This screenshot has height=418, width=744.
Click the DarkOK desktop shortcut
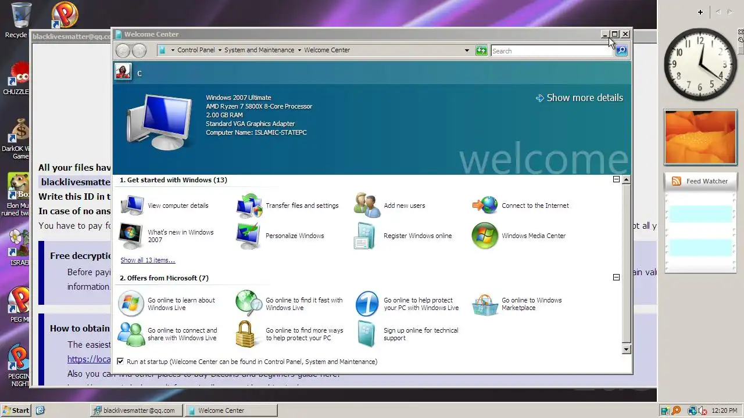coord(17,139)
